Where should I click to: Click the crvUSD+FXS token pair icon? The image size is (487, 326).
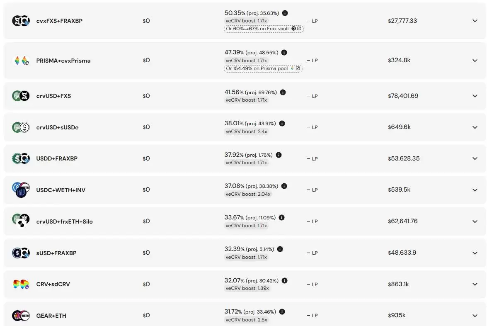21,96
